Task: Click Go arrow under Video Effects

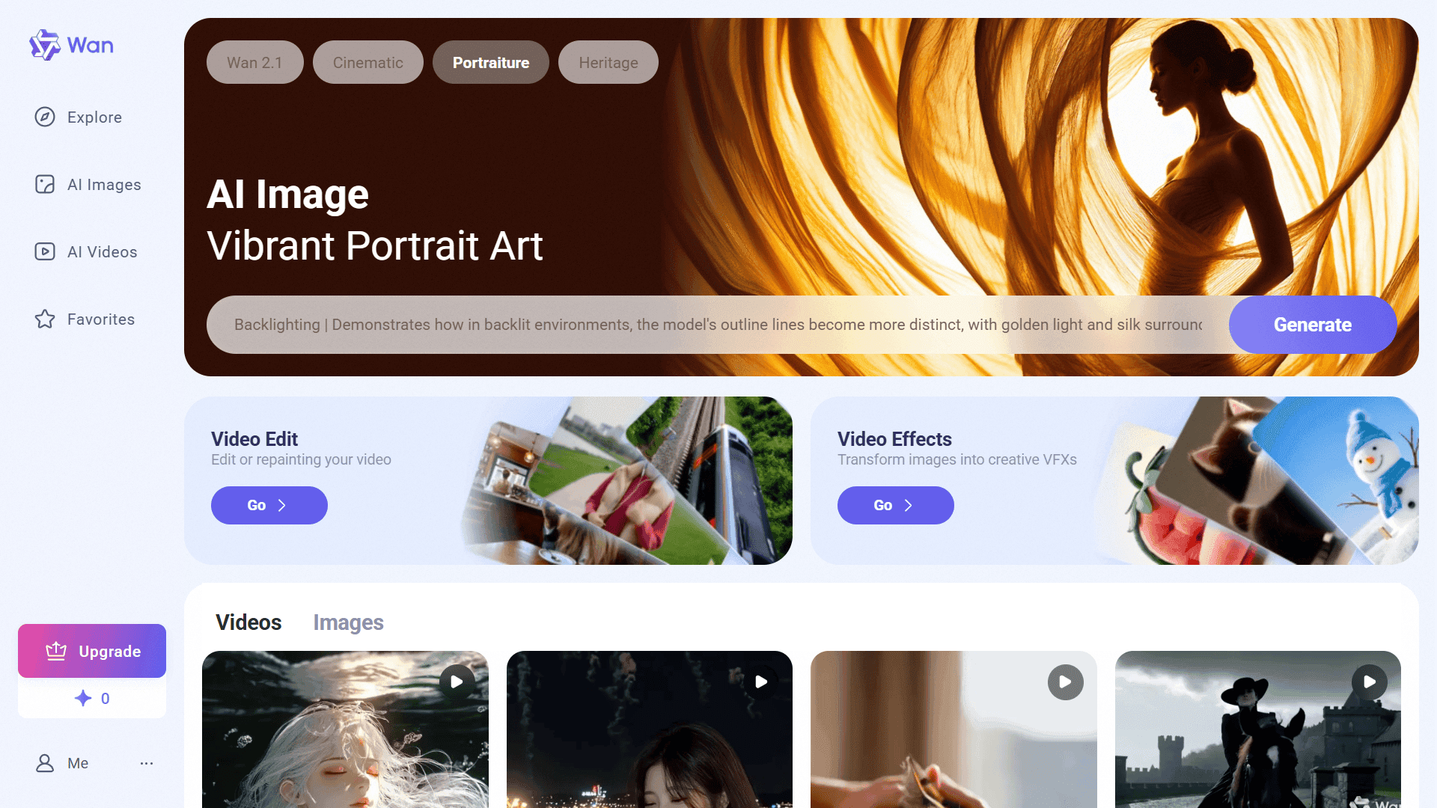Action: (896, 505)
